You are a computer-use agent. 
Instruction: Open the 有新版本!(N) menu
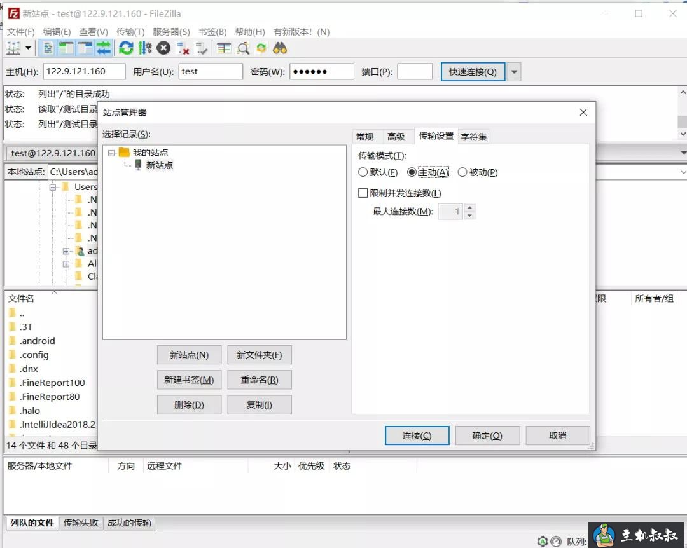[x=302, y=32]
